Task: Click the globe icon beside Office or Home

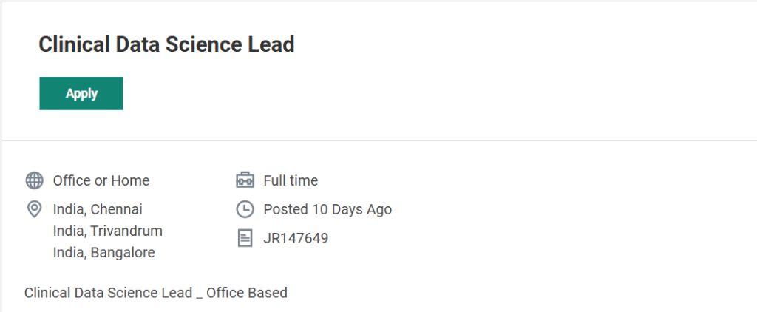Action: click(x=34, y=180)
